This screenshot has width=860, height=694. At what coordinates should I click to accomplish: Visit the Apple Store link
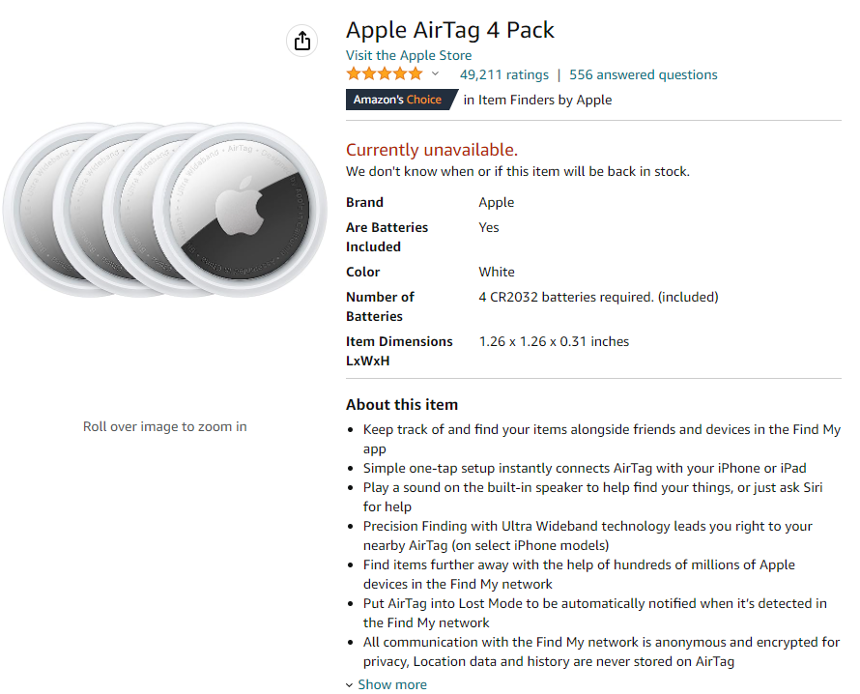[409, 55]
